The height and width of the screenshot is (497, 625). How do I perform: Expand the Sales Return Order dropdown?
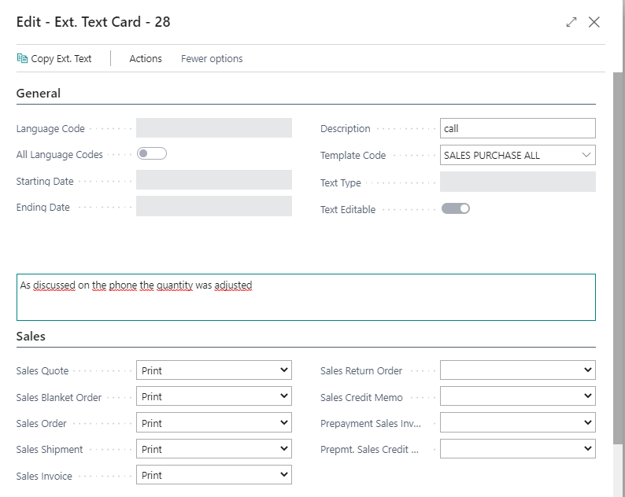(x=518, y=370)
